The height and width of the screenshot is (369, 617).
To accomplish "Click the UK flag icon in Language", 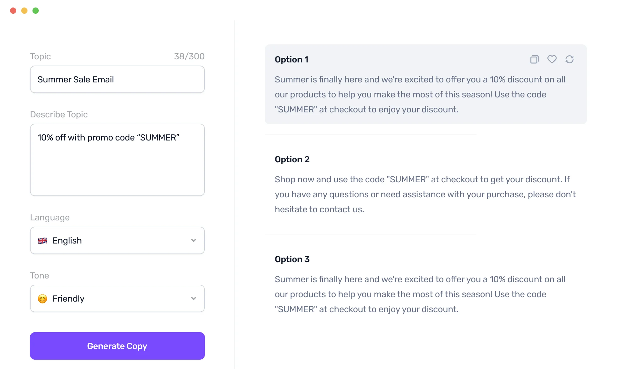I will click(x=42, y=241).
